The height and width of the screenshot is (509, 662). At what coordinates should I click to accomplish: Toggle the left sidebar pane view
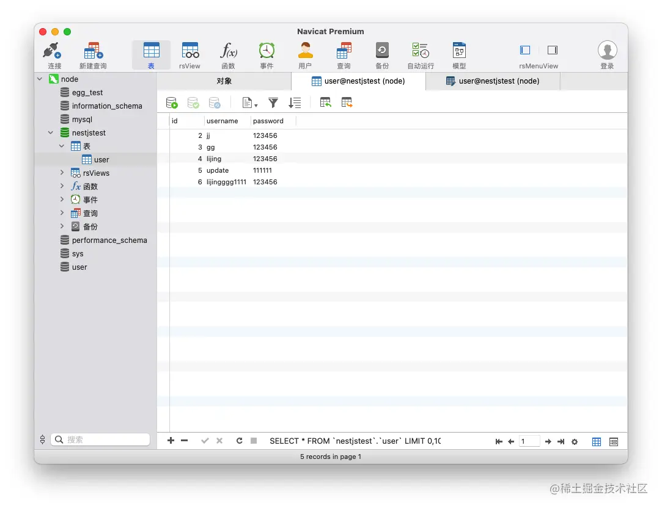pyautogui.click(x=525, y=50)
